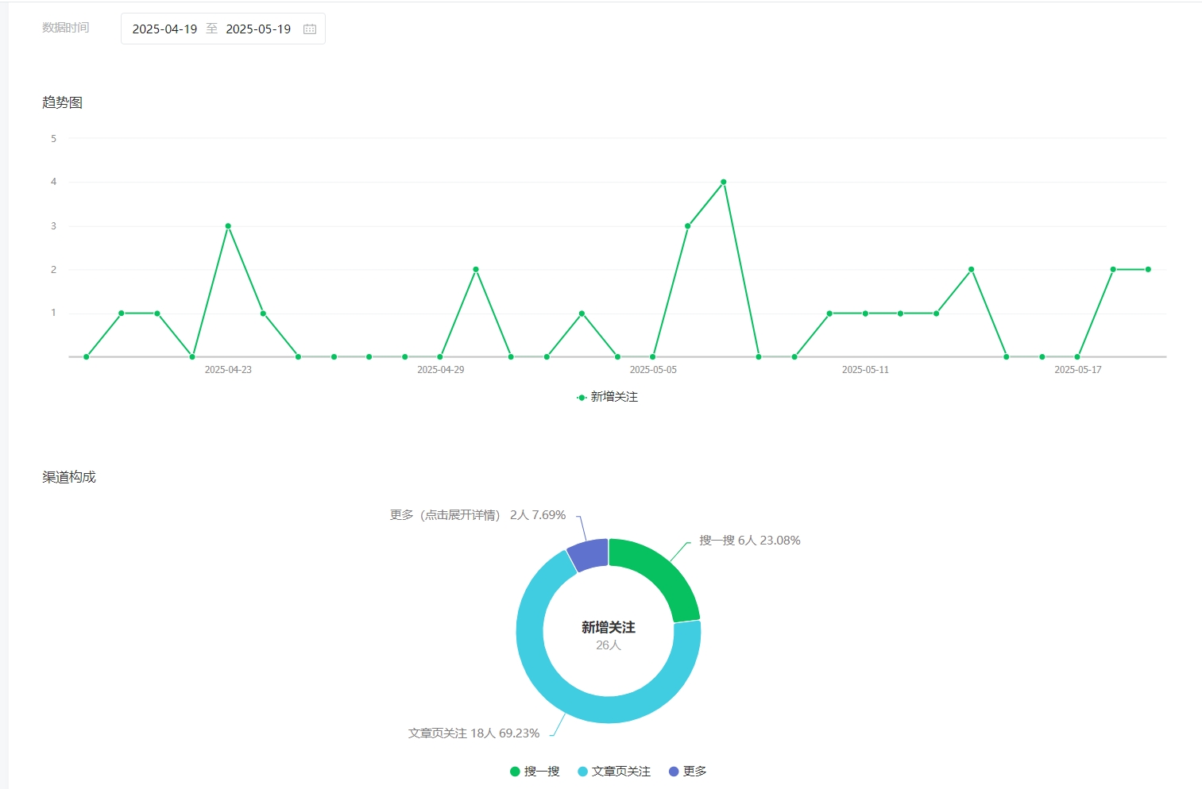Toggle the 搜一搜 legend item below donut
1202x789 pixels.
pos(535,772)
